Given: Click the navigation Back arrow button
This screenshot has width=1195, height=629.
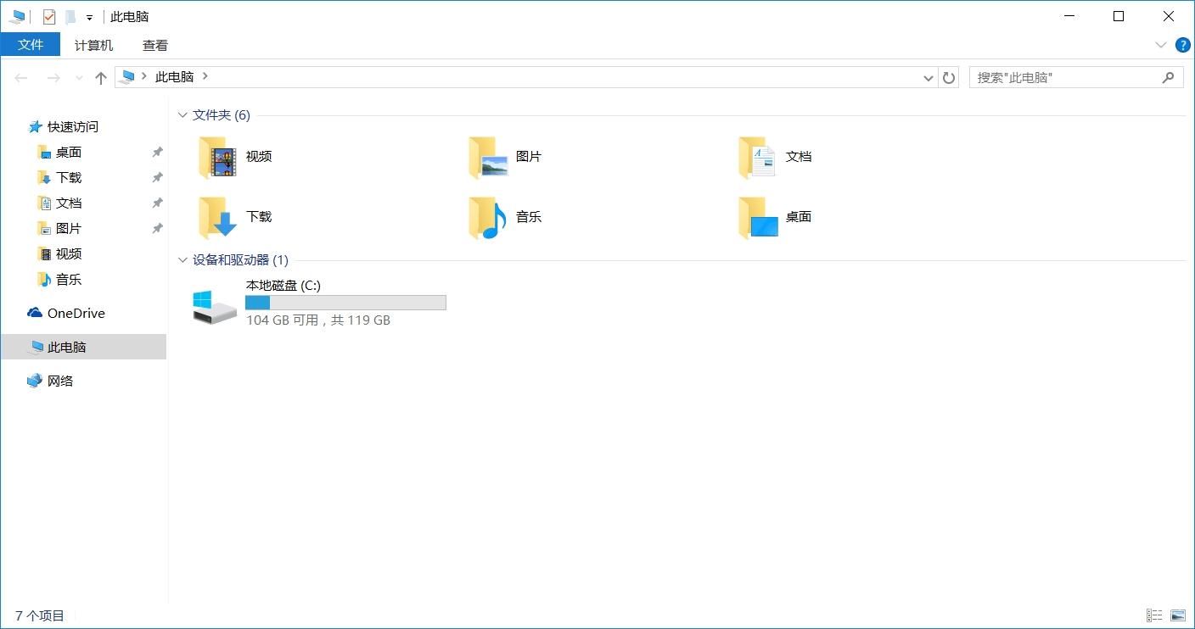Looking at the screenshot, I should pyautogui.click(x=20, y=77).
